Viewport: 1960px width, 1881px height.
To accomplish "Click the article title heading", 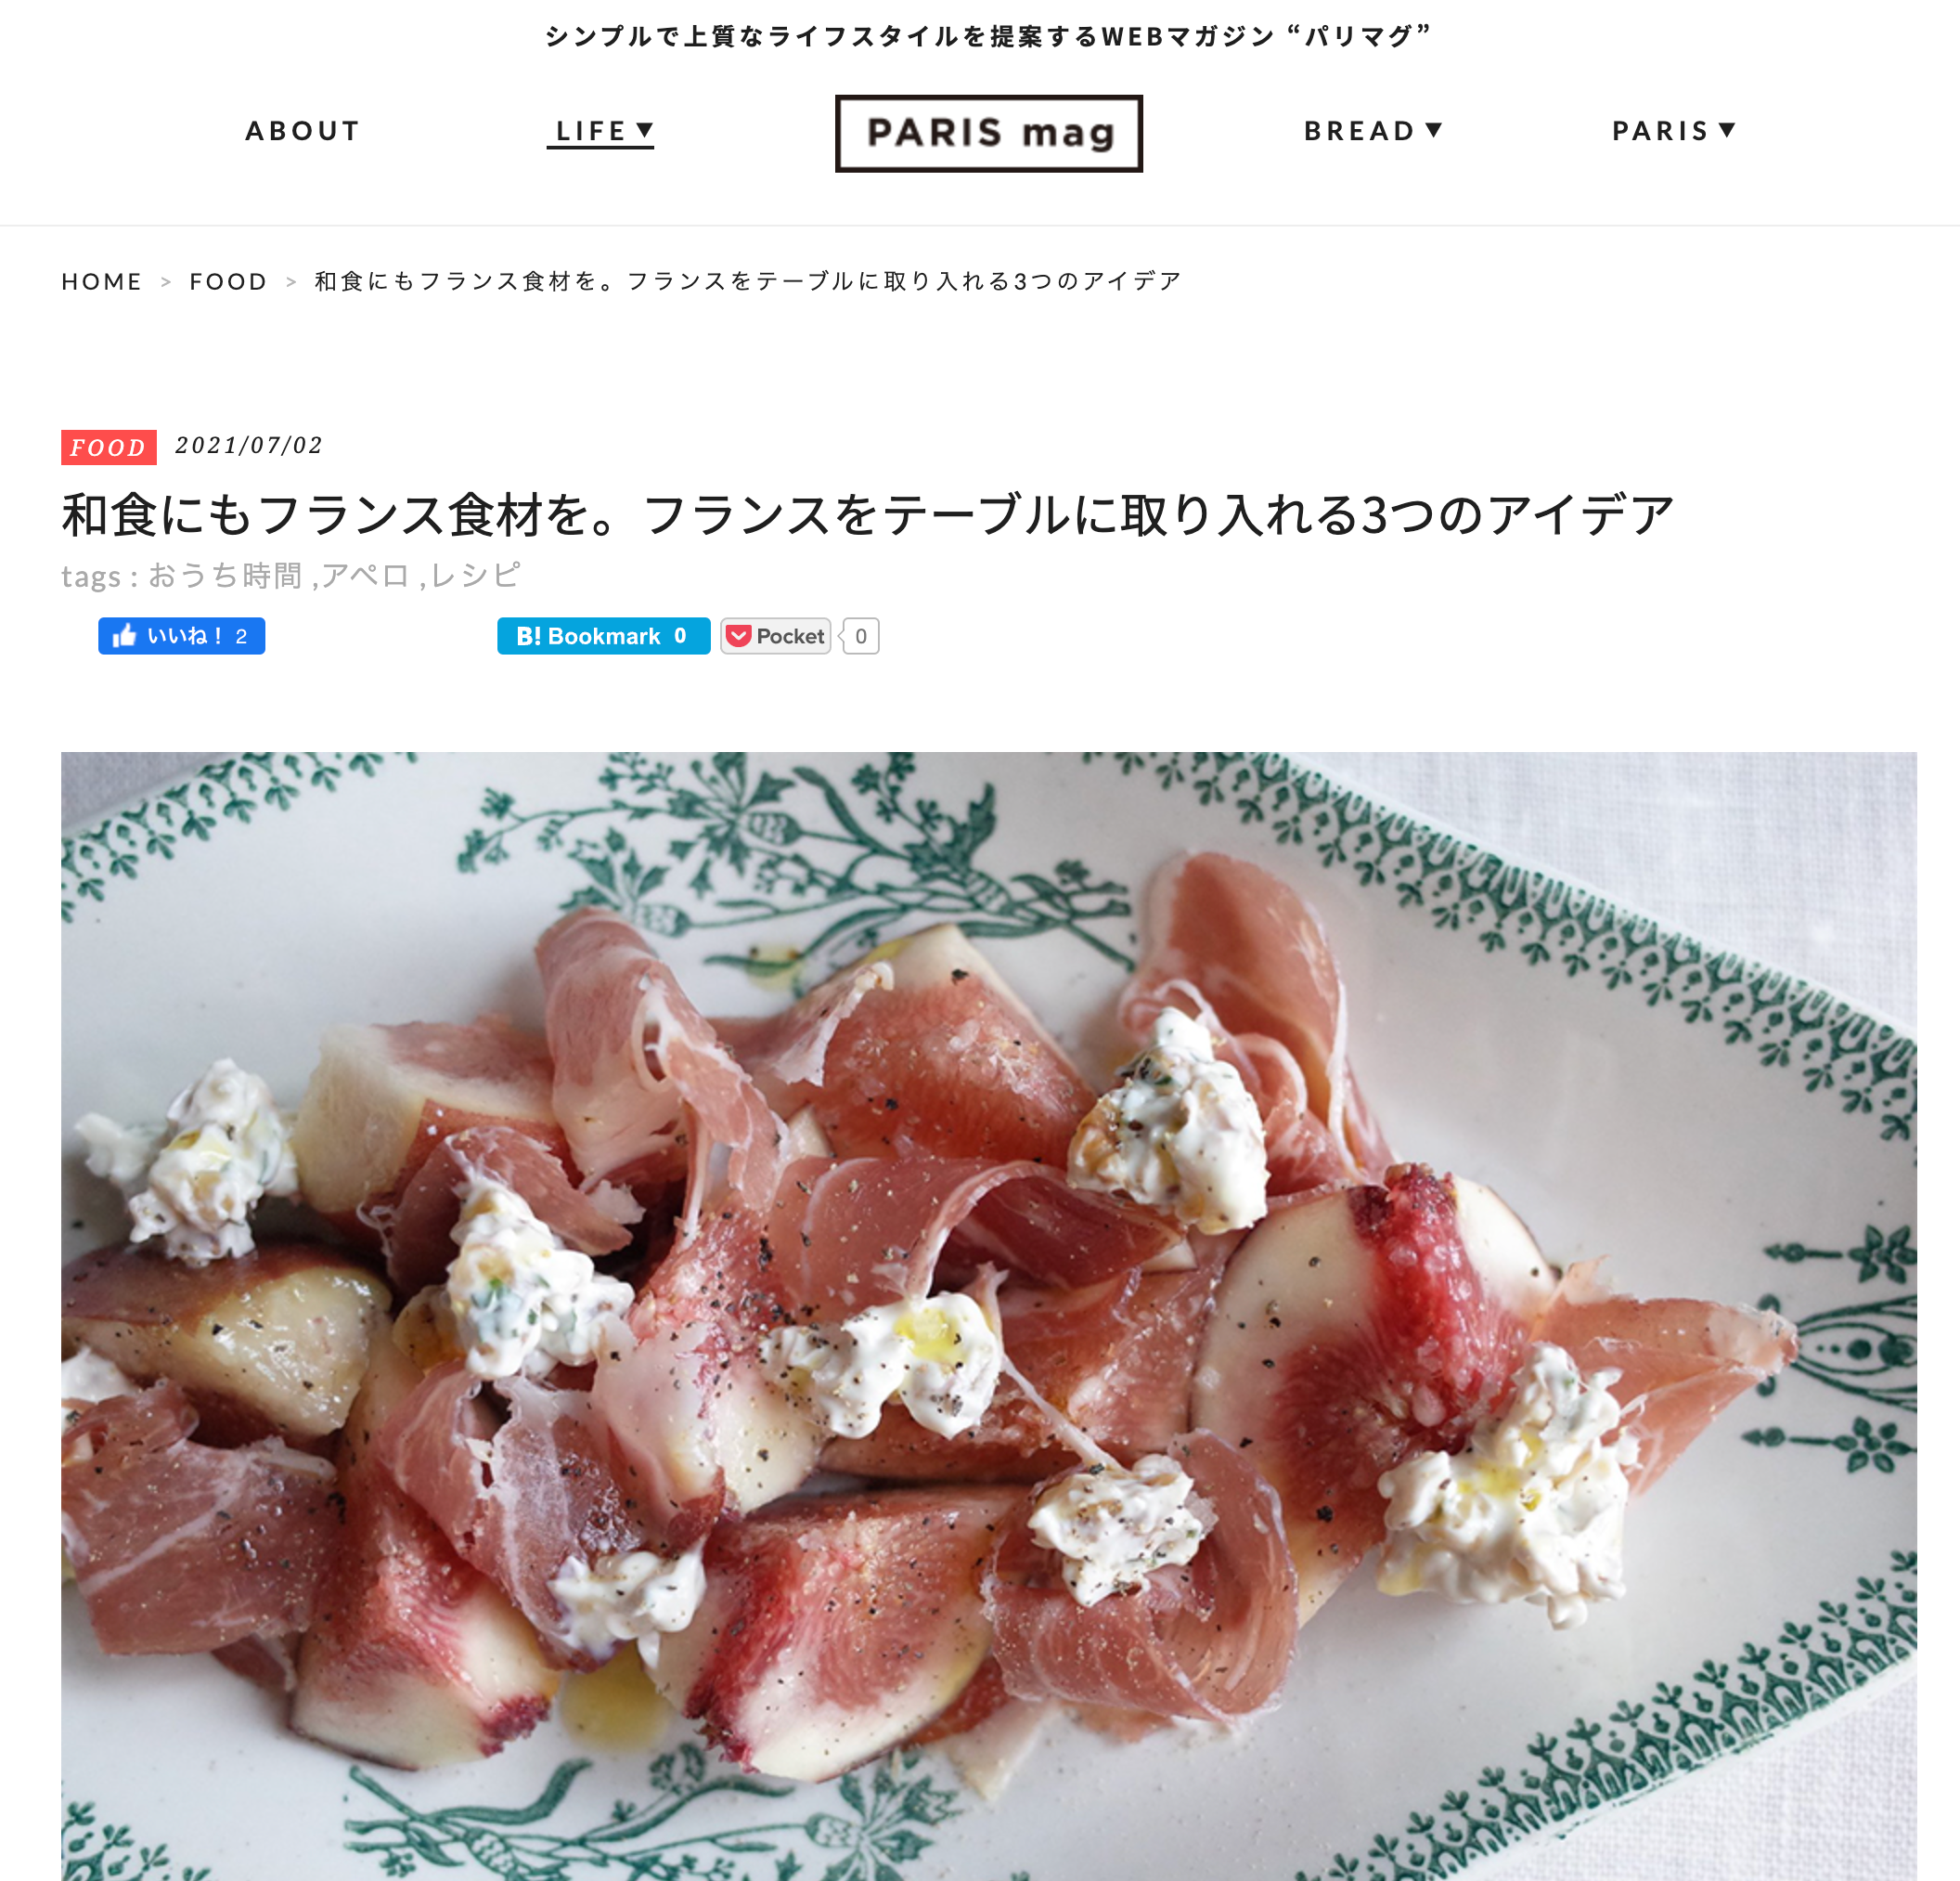I will point(868,515).
